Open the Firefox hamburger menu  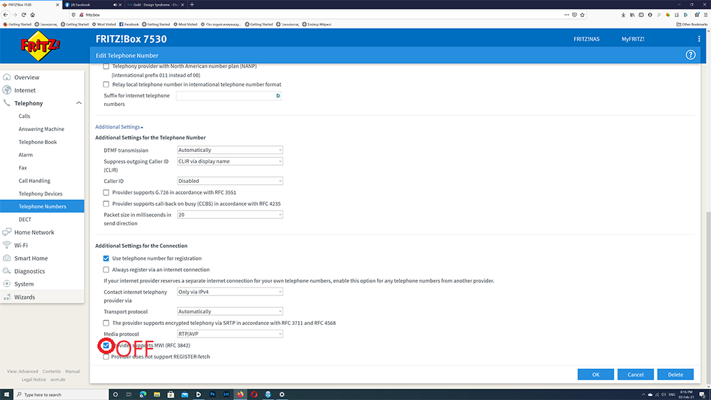[706, 14]
